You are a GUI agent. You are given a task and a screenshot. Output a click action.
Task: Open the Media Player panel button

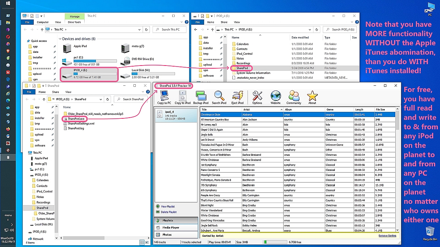click(x=176, y=227)
